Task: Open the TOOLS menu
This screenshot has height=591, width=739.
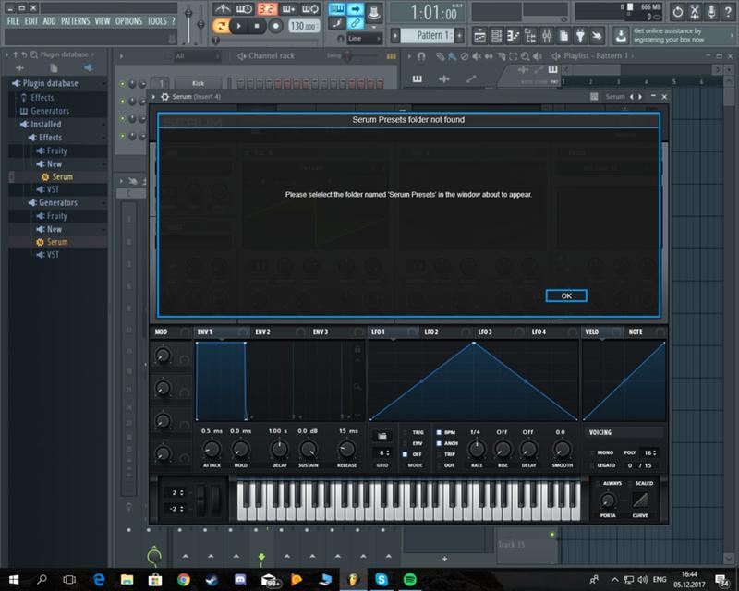Action: point(157,21)
